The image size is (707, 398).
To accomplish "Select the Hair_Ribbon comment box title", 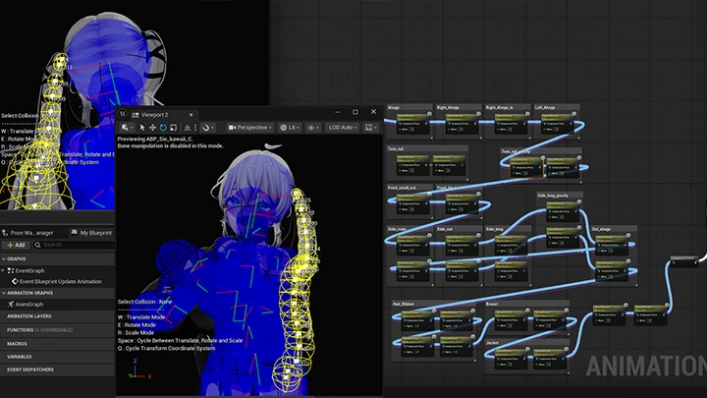I will click(404, 304).
